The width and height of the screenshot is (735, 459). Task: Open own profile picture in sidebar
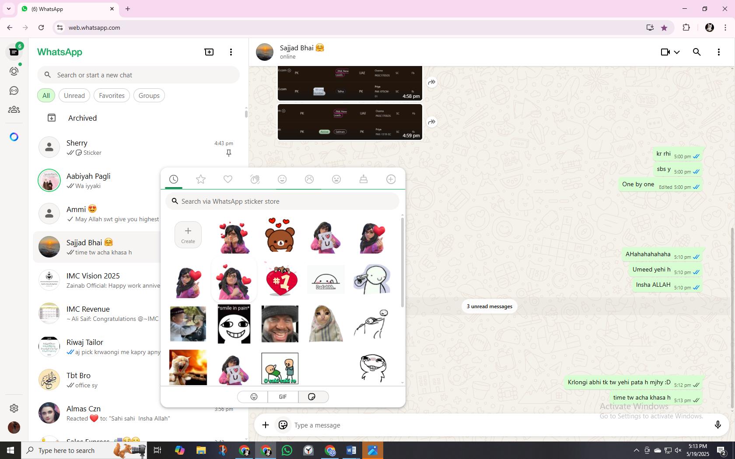[x=14, y=427]
